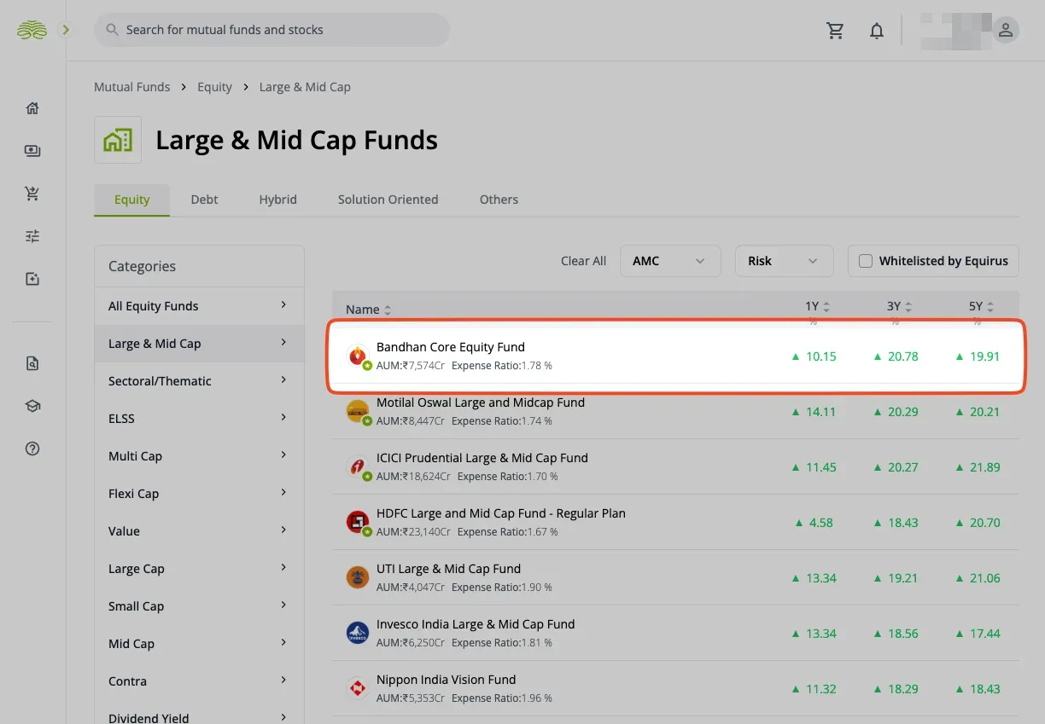Open UTI Large & Mid Cap Fund
The width and height of the screenshot is (1045, 724).
click(x=448, y=569)
